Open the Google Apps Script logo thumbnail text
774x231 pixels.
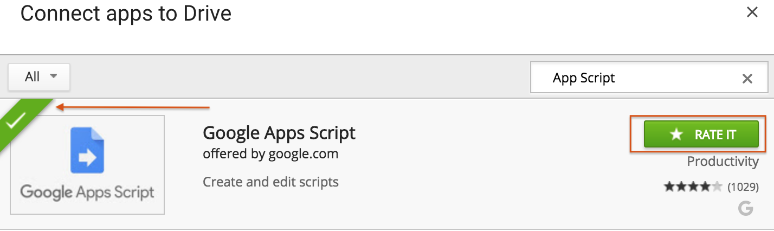87,192
